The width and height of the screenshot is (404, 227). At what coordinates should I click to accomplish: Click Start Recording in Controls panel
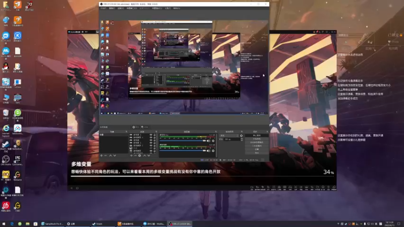tap(257, 139)
